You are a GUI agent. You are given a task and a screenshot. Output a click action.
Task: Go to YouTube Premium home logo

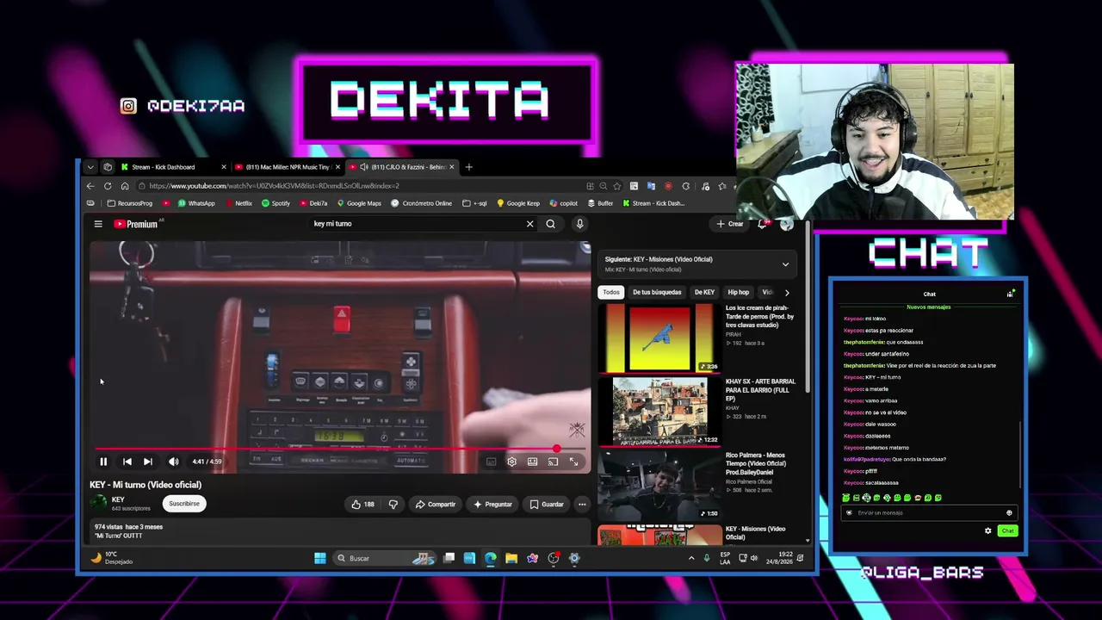136,224
